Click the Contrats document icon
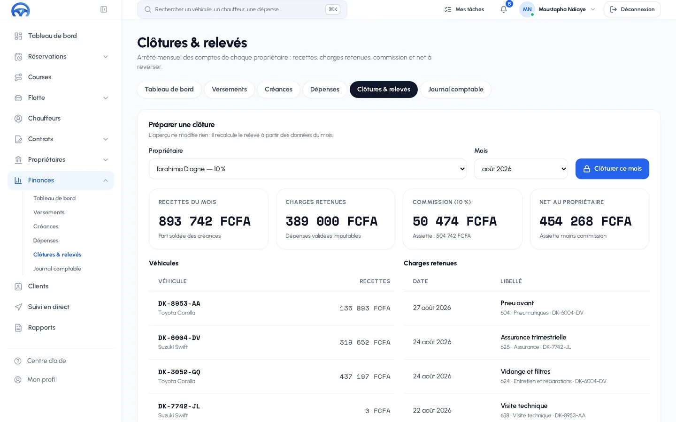This screenshot has height=422, width=676. (18, 139)
